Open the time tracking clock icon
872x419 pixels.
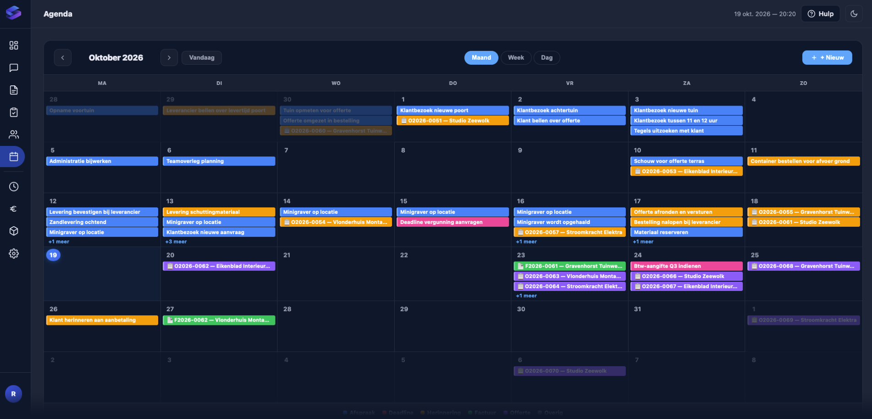pos(14,187)
